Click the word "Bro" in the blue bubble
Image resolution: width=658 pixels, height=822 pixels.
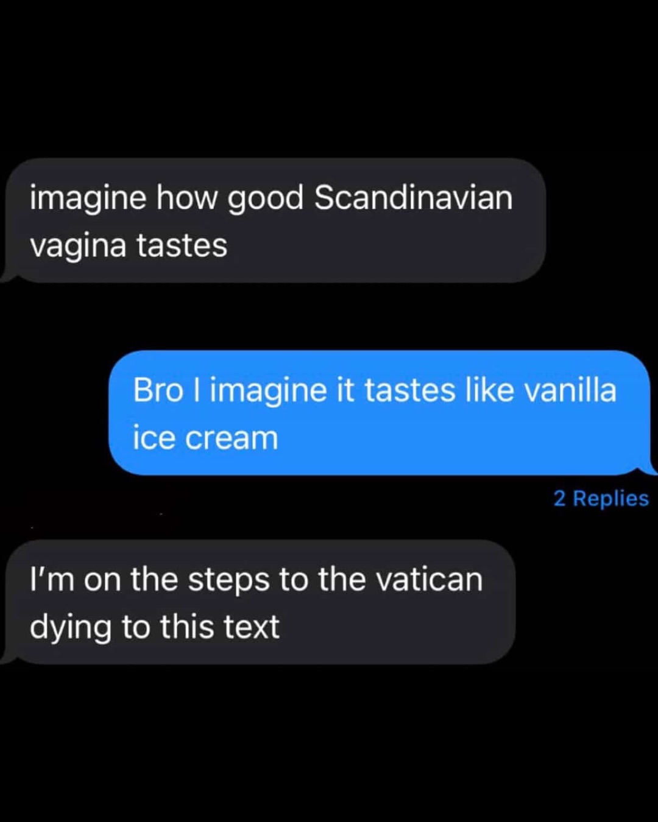[158, 390]
